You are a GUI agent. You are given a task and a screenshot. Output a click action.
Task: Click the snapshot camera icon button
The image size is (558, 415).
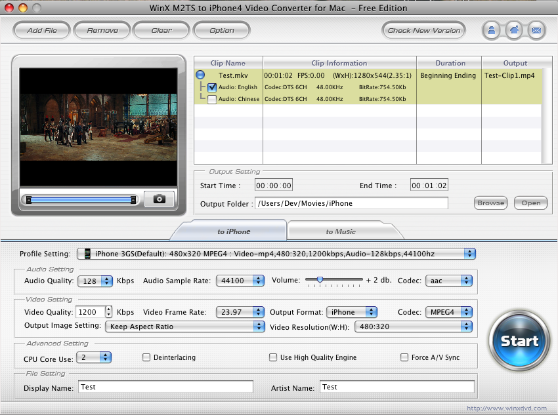tap(160, 199)
